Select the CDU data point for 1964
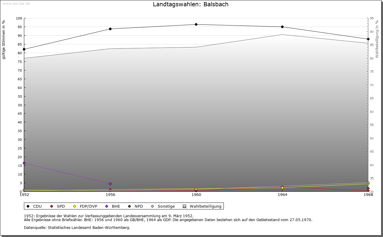This screenshot has width=383, height=237. [x=282, y=27]
